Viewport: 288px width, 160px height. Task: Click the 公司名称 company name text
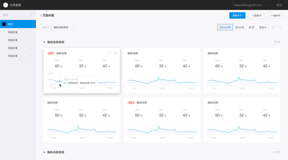15,5
